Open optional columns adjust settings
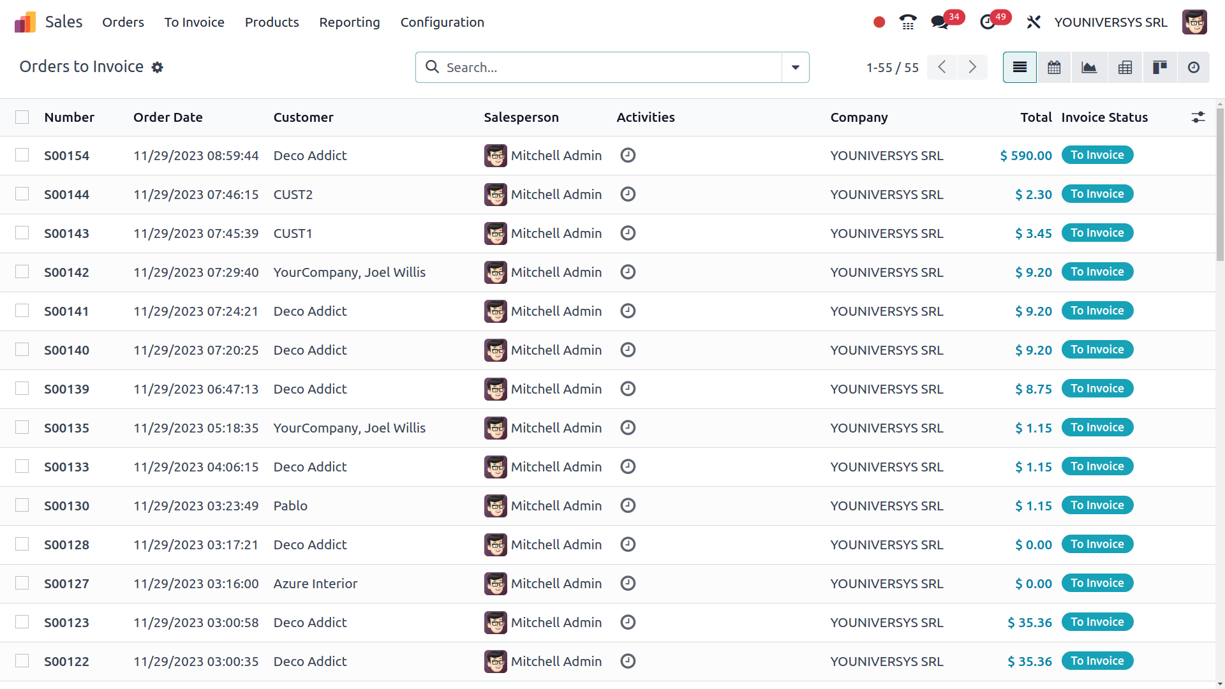Screen dimensions: 1225x689 coord(1198,117)
